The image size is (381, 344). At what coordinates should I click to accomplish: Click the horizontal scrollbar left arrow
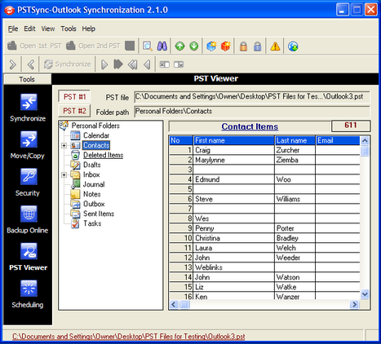tap(174, 305)
